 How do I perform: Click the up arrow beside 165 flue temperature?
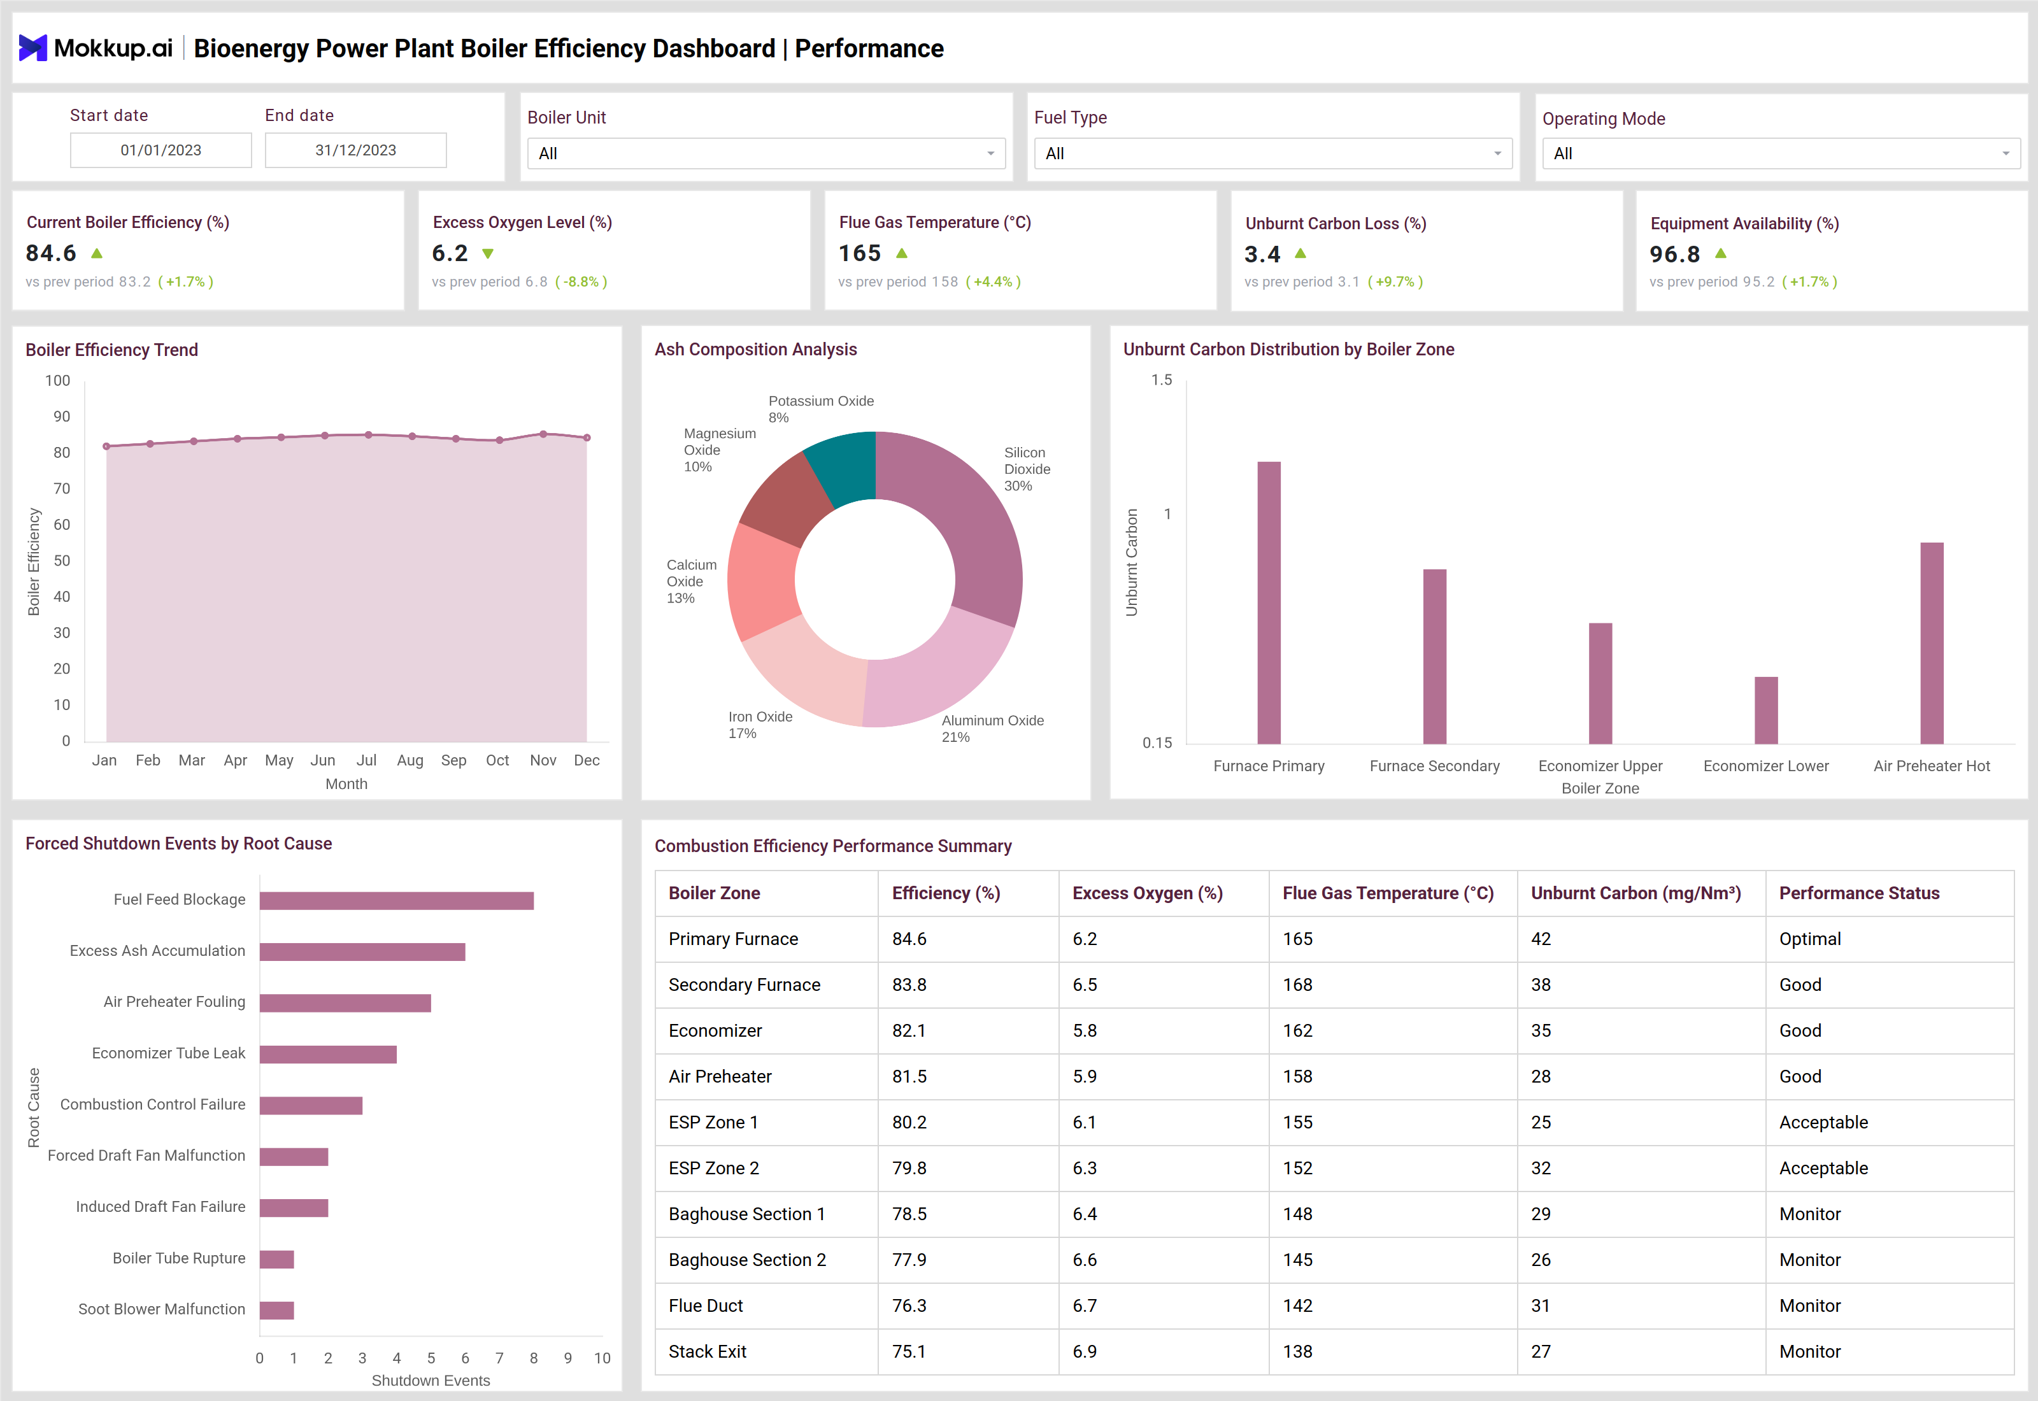tap(901, 253)
